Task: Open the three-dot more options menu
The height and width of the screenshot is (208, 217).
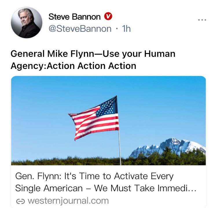Action: pyautogui.click(x=202, y=20)
